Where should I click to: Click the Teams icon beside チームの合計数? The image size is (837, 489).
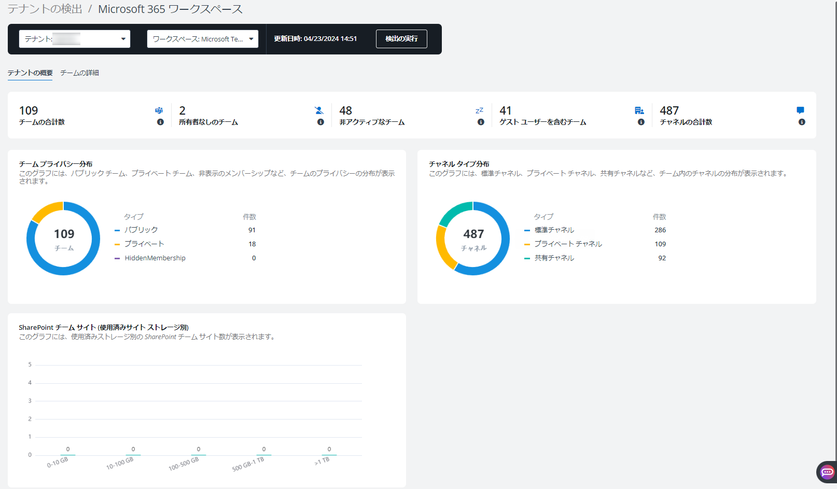pos(159,110)
